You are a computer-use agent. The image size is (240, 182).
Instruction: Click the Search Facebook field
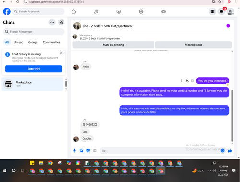[38, 12]
